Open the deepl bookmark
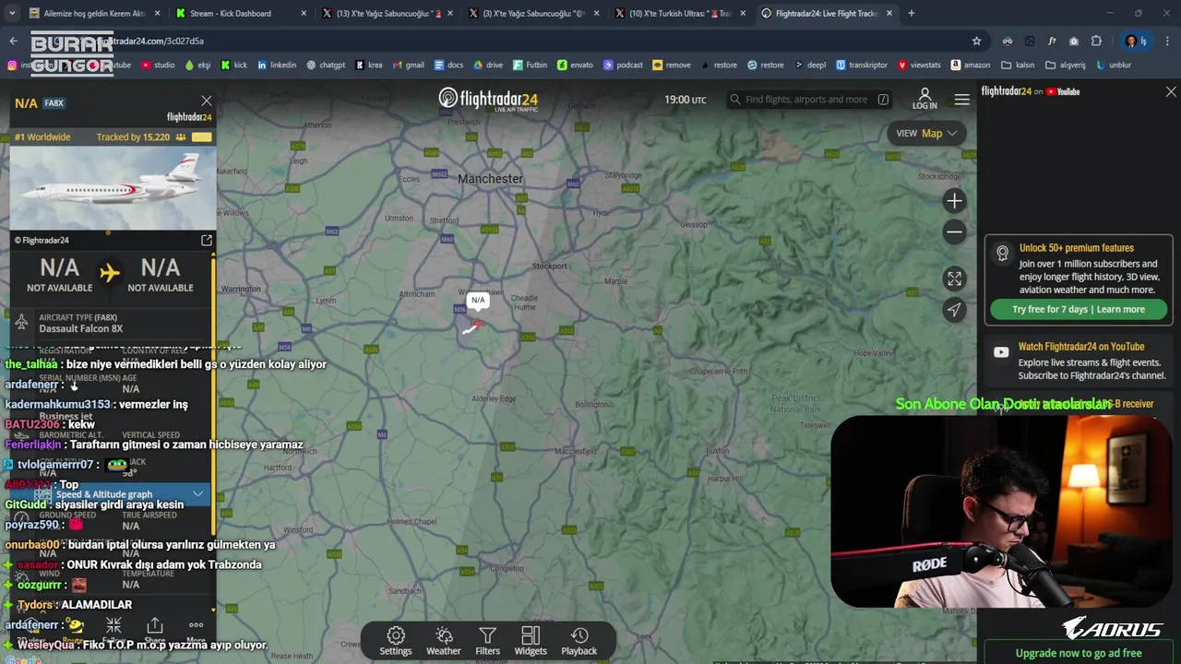 pos(809,65)
